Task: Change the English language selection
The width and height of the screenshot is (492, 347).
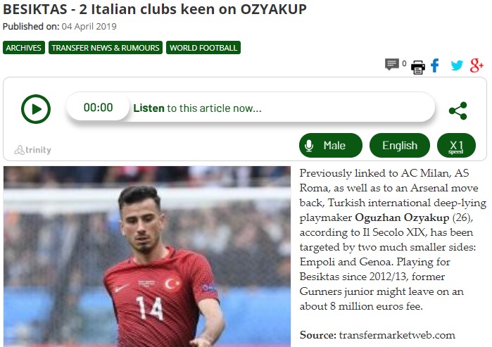Action: tap(399, 145)
